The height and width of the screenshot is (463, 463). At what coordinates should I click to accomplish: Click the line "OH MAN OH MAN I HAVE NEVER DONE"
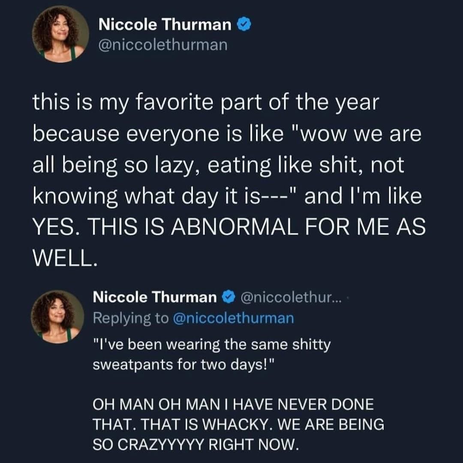click(233, 405)
